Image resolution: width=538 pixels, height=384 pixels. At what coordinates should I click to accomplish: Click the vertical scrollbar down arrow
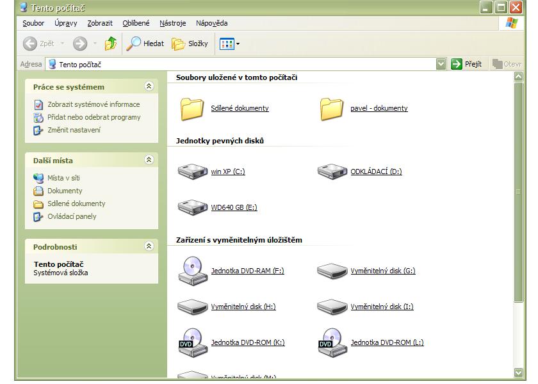point(518,372)
